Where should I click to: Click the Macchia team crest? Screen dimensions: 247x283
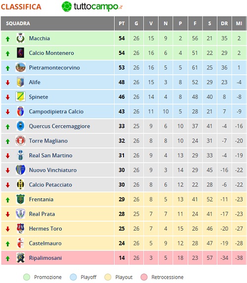click(x=20, y=38)
